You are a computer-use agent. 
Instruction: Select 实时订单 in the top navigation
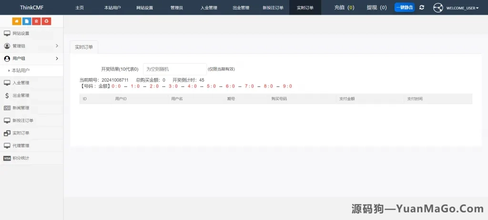(305, 8)
